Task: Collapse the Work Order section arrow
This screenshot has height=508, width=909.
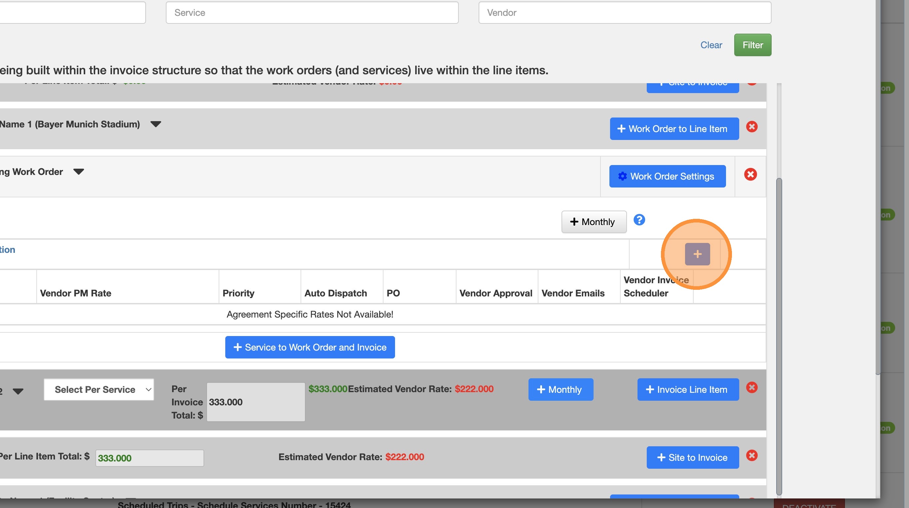Action: pyautogui.click(x=78, y=172)
